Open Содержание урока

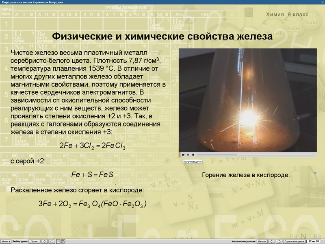point(294,241)
